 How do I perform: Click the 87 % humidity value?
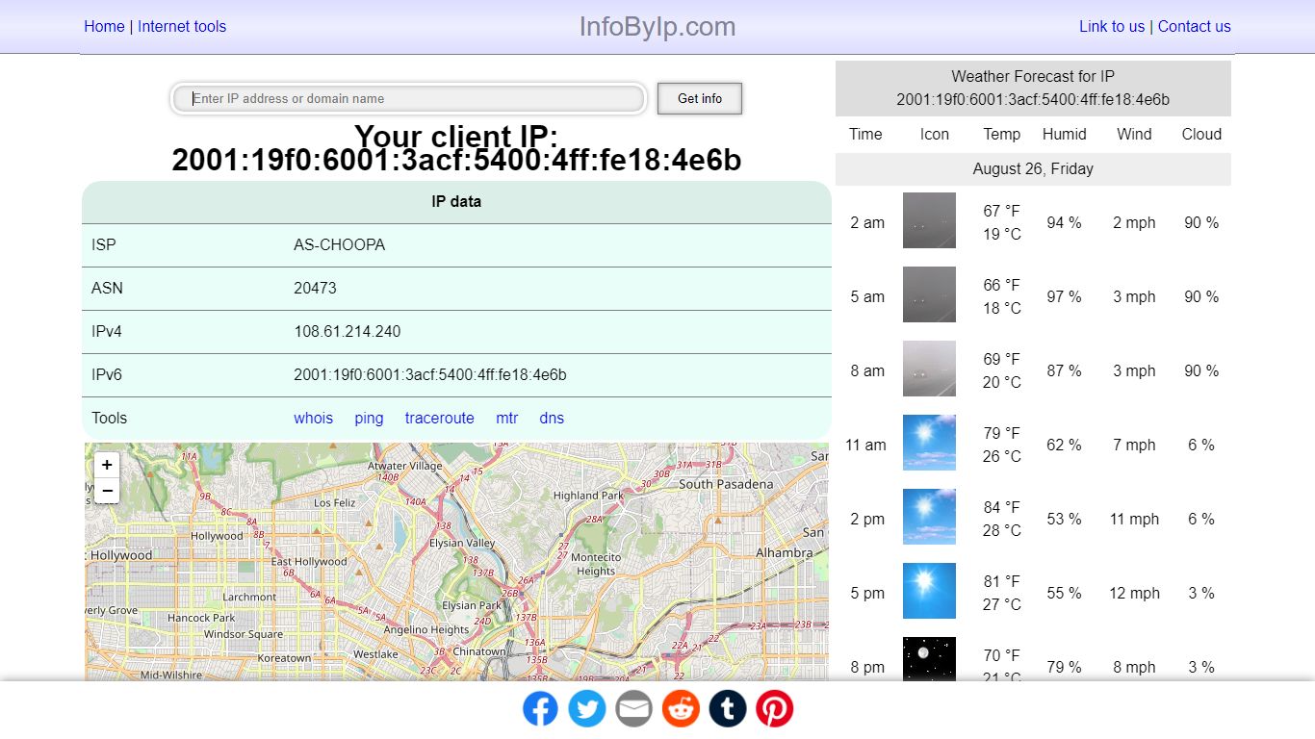coord(1065,370)
